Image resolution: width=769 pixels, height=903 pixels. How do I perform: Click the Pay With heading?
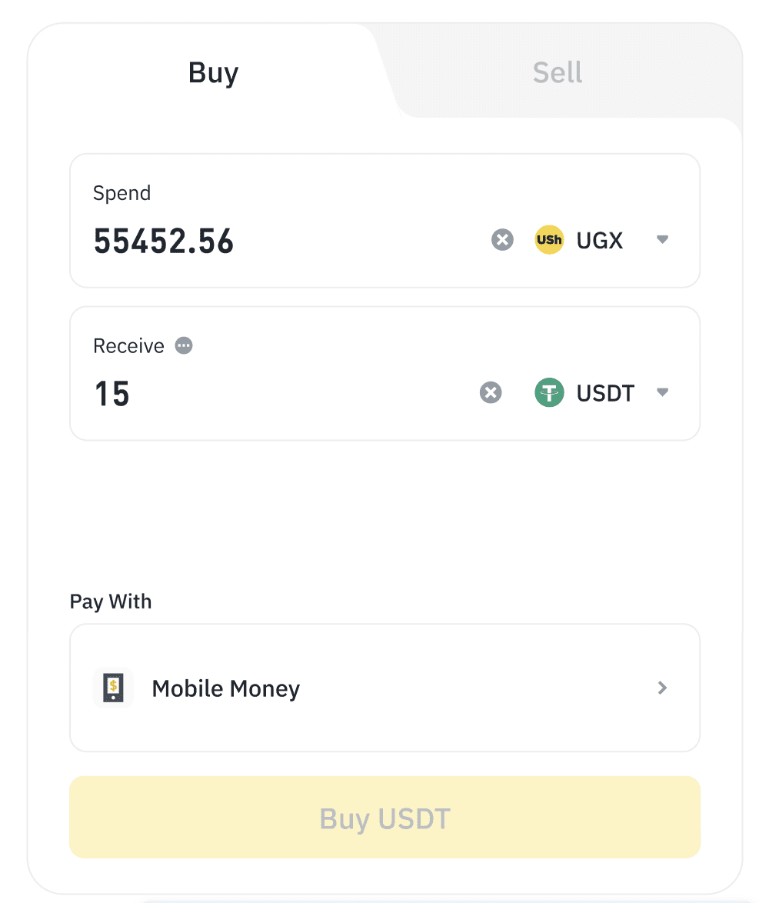coord(111,601)
